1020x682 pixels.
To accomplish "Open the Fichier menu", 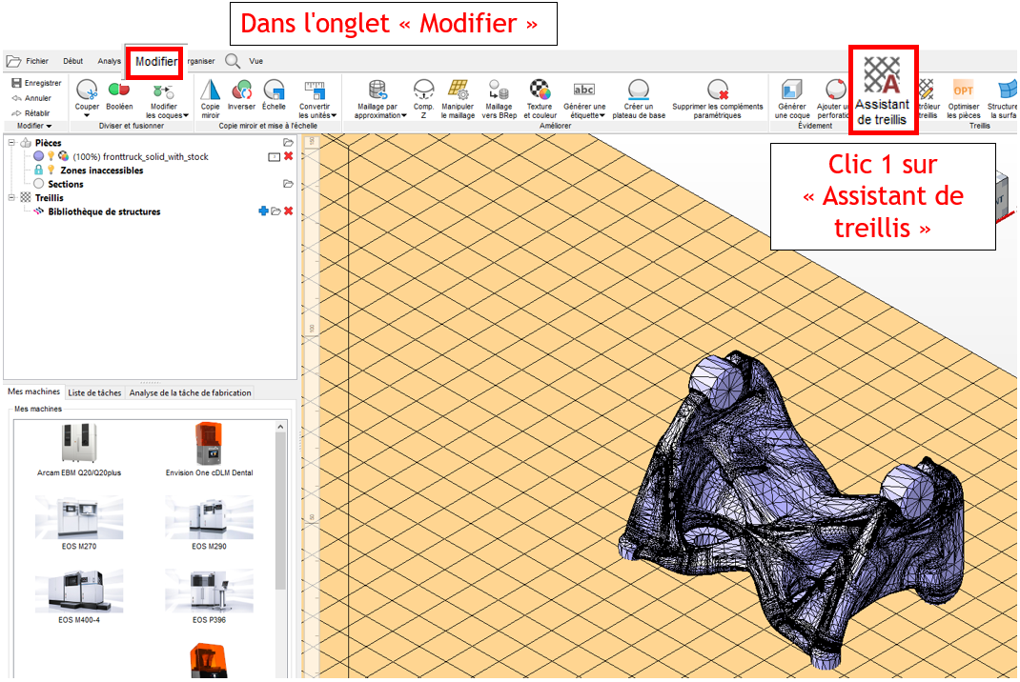I will (x=29, y=61).
